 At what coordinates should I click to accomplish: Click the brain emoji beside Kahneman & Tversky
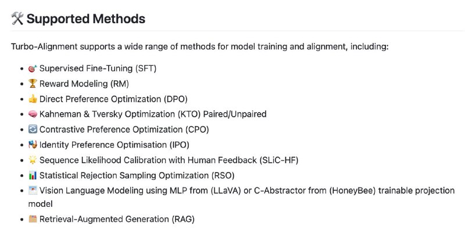(33, 114)
